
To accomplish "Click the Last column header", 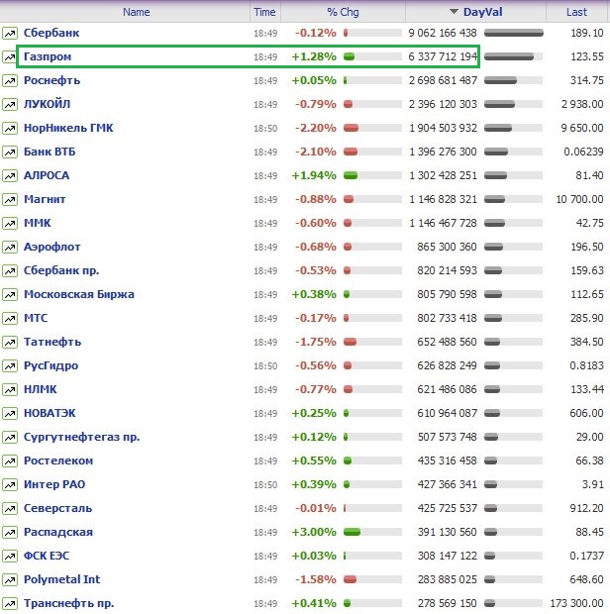I will click(x=576, y=12).
